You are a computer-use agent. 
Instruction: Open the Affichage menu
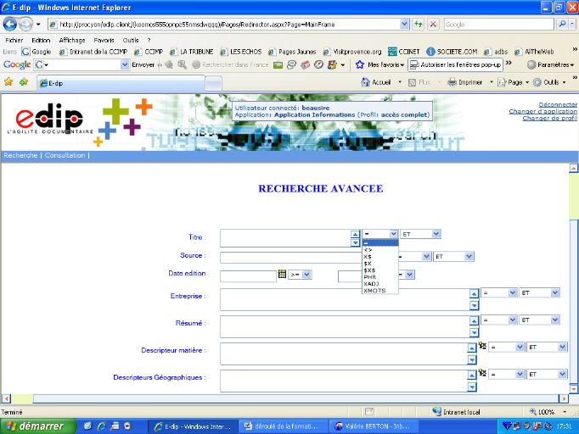pyautogui.click(x=72, y=40)
